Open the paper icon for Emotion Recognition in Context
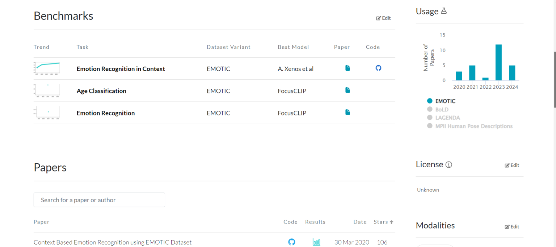This screenshot has height=247, width=556. pyautogui.click(x=347, y=68)
